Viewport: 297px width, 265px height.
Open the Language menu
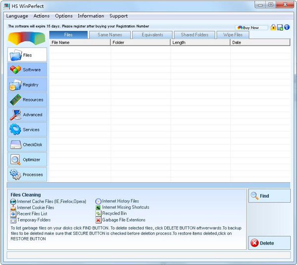click(17, 16)
